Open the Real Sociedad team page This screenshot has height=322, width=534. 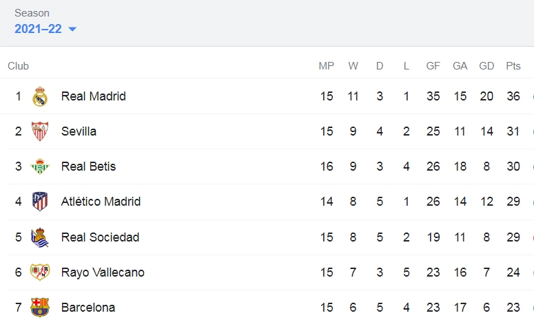coord(100,237)
